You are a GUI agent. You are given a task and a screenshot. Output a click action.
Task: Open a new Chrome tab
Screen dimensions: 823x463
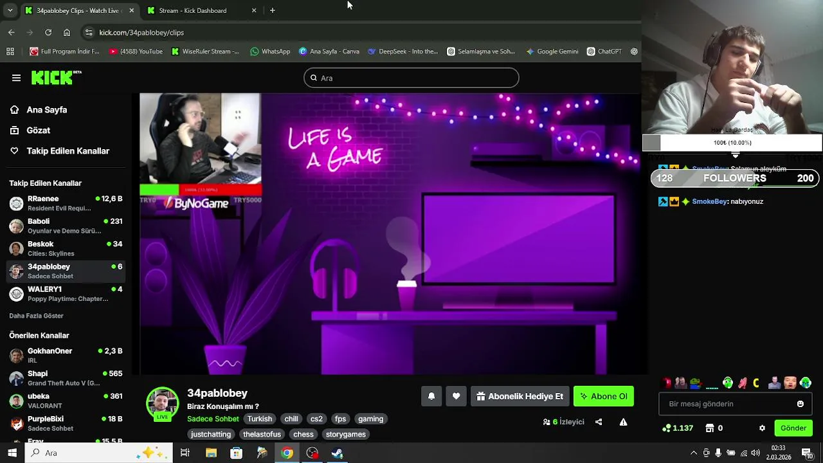(x=273, y=10)
